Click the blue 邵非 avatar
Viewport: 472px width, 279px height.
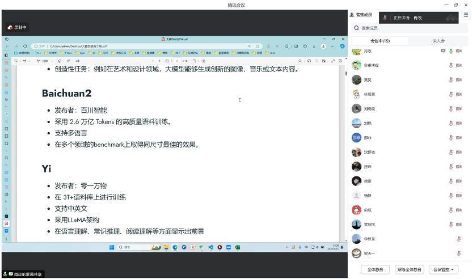point(356,138)
